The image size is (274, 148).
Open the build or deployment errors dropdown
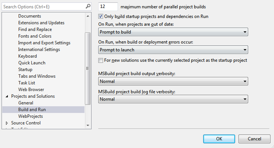click(x=173, y=50)
